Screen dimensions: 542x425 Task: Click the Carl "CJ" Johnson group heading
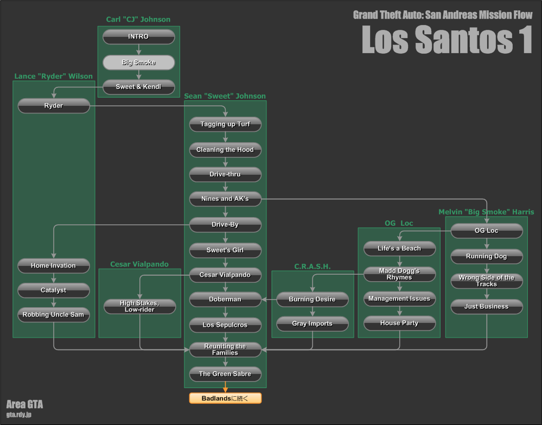[138, 20]
